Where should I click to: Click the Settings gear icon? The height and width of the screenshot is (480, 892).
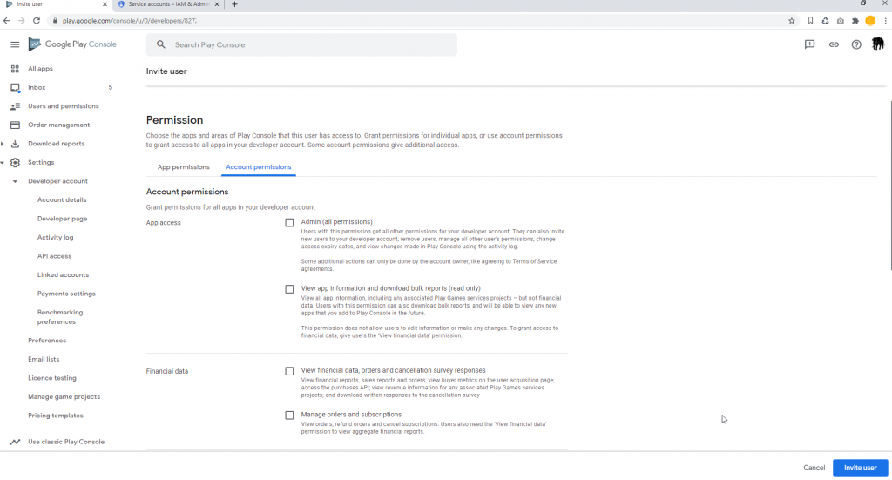pyautogui.click(x=15, y=163)
